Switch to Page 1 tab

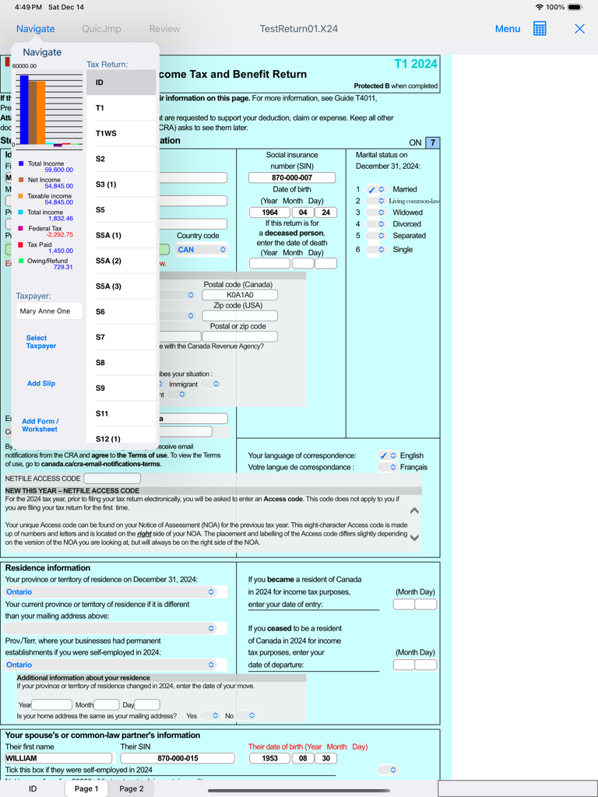(86, 788)
